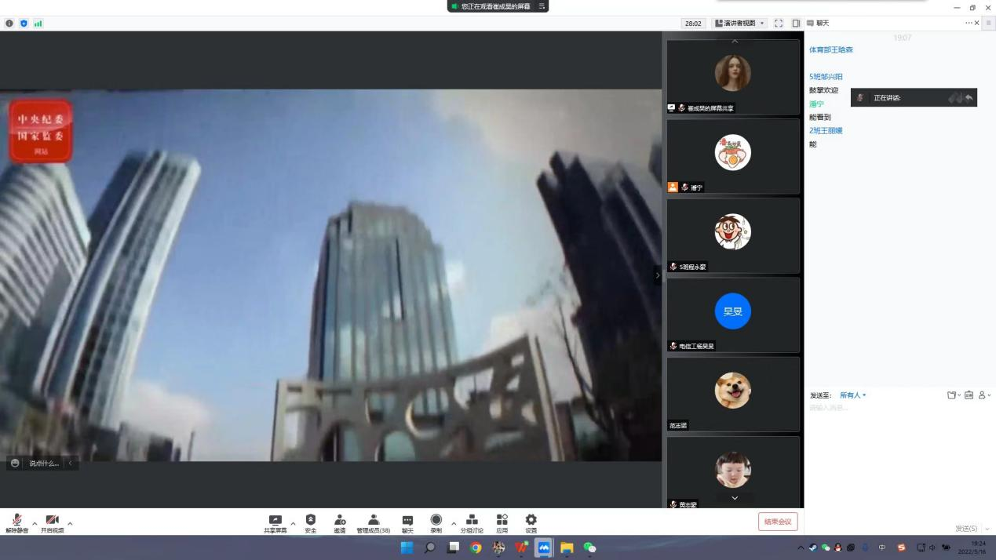Expand audio options arrow next to 解除静音
Viewport: 996px width, 560px height.
35,523
